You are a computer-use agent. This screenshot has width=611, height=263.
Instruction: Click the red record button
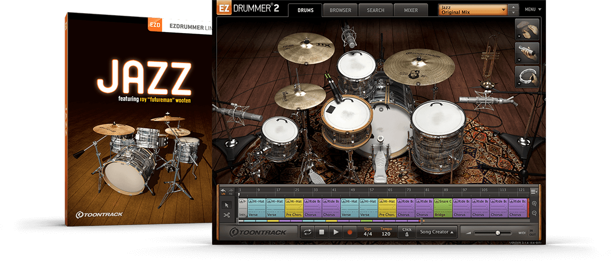[349, 232]
